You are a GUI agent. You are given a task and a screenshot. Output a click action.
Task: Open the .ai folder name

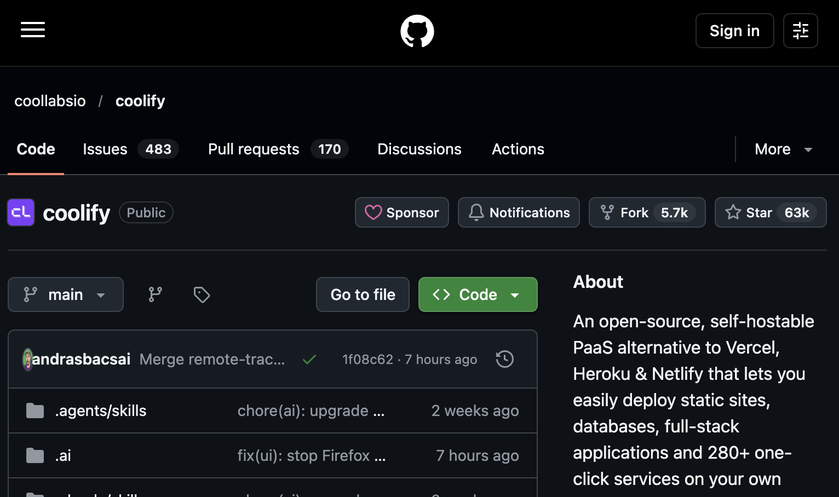coord(63,455)
